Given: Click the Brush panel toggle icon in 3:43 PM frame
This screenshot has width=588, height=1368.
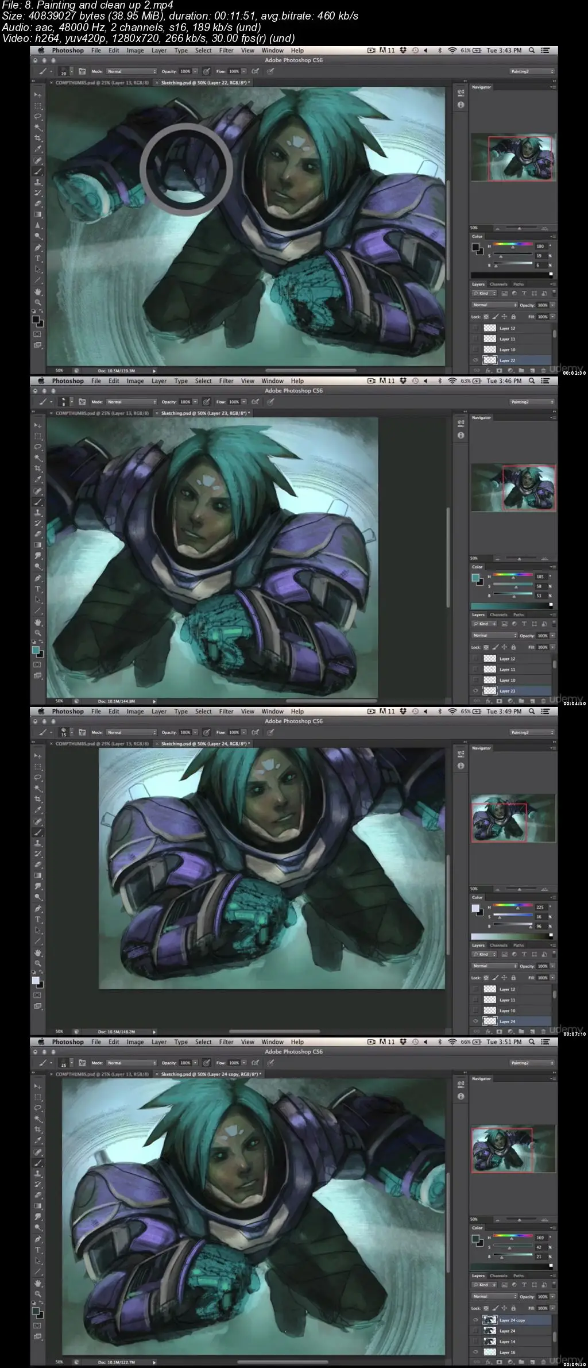Looking at the screenshot, I should click(82, 72).
